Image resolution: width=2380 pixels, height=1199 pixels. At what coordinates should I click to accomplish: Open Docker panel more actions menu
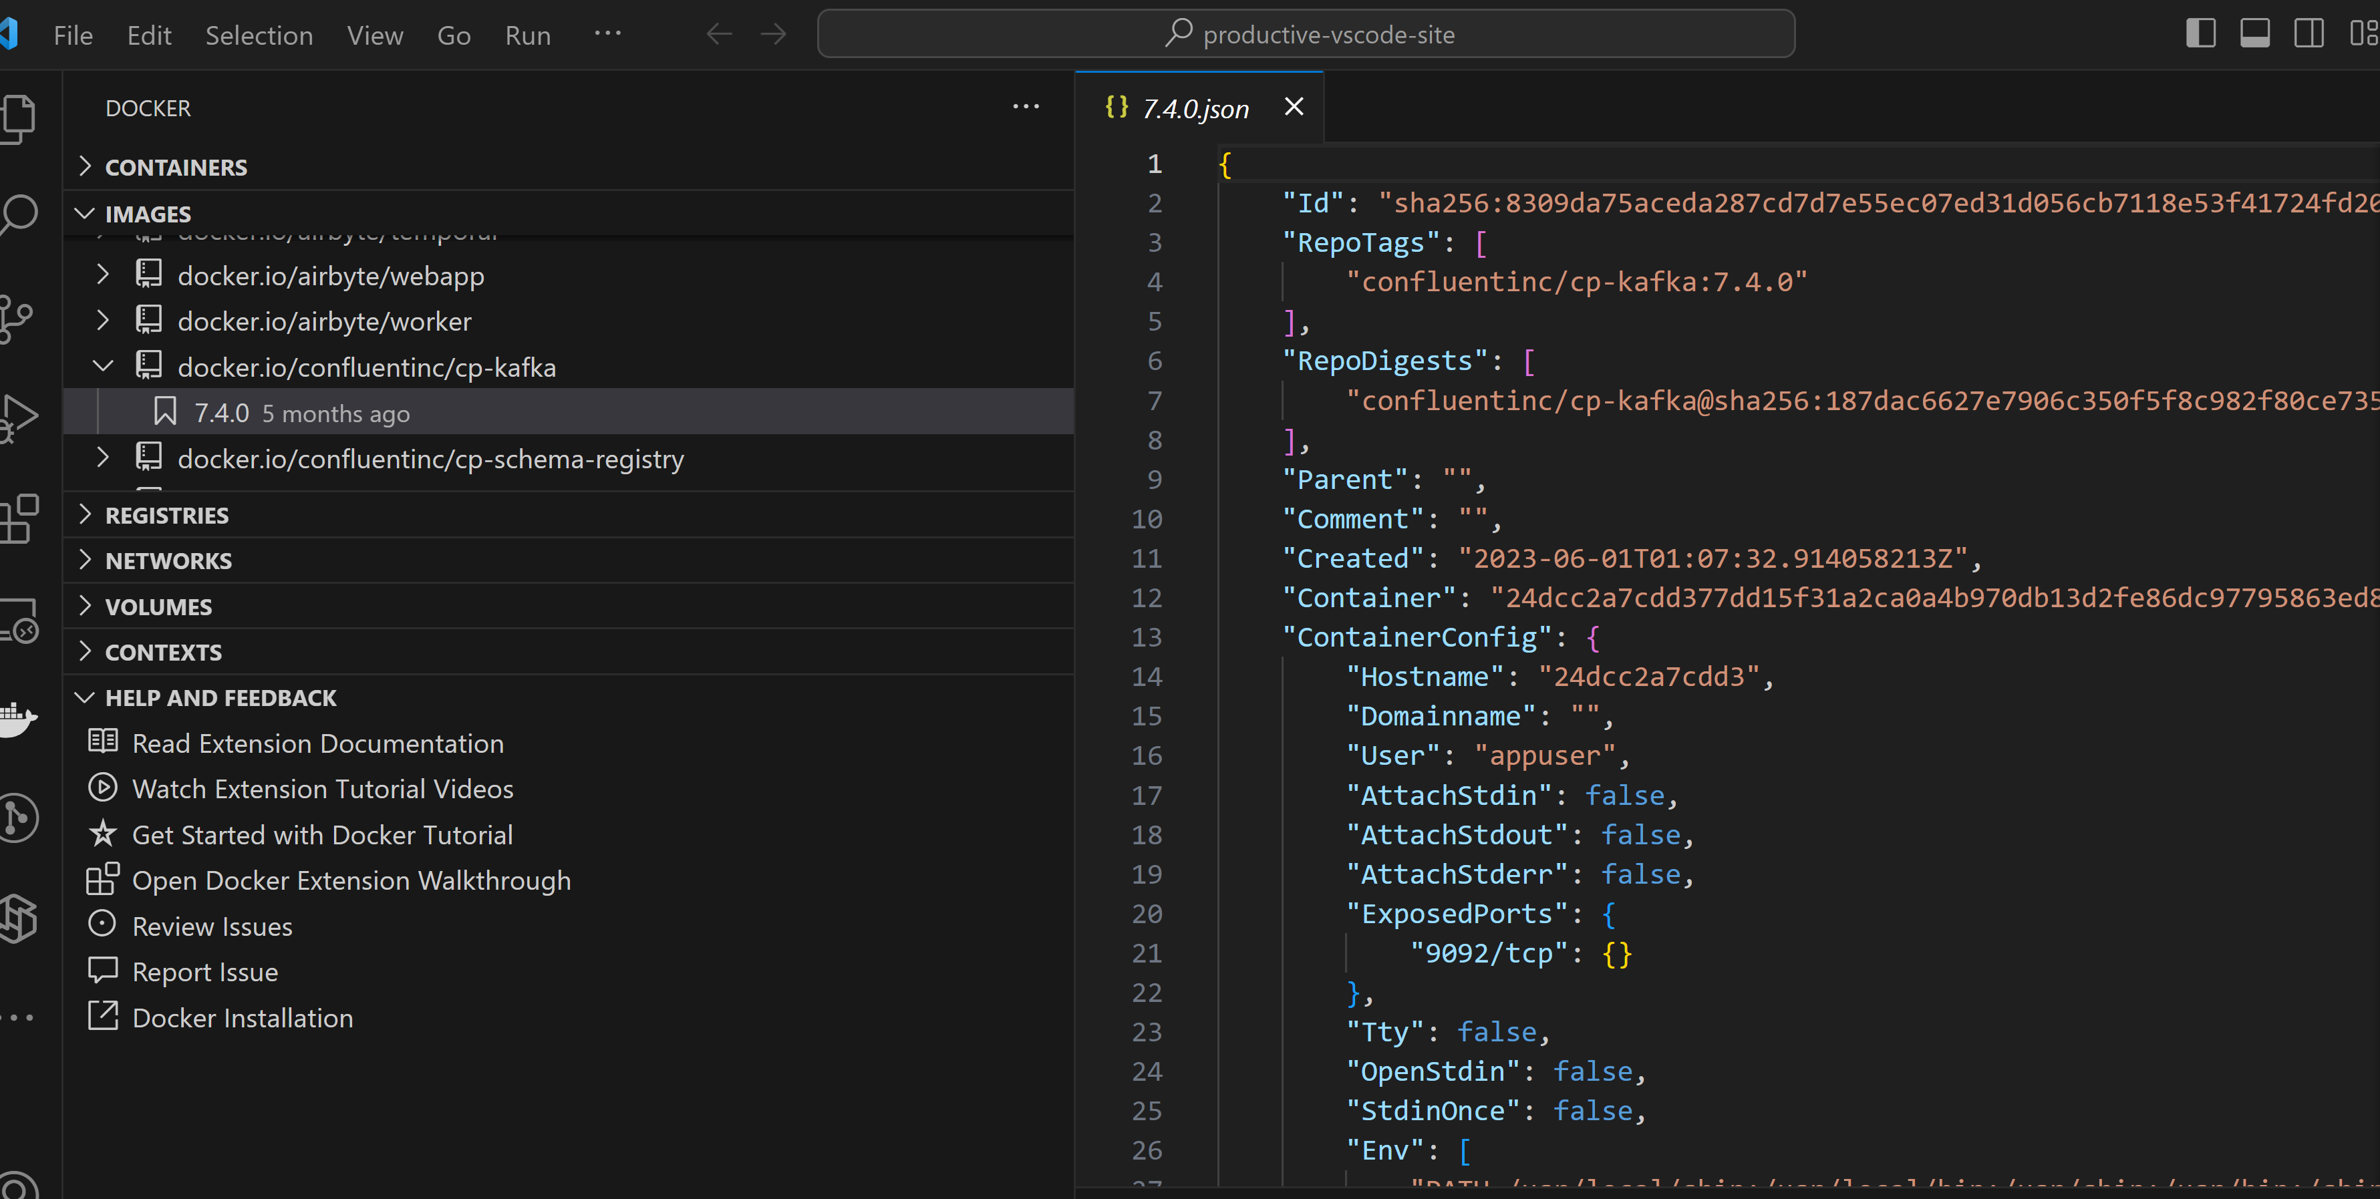coord(1026,107)
